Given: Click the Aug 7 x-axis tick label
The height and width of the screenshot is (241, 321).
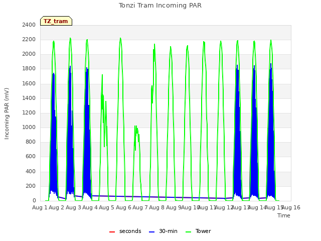Looking at the screenshot, I should [x=140, y=207].
